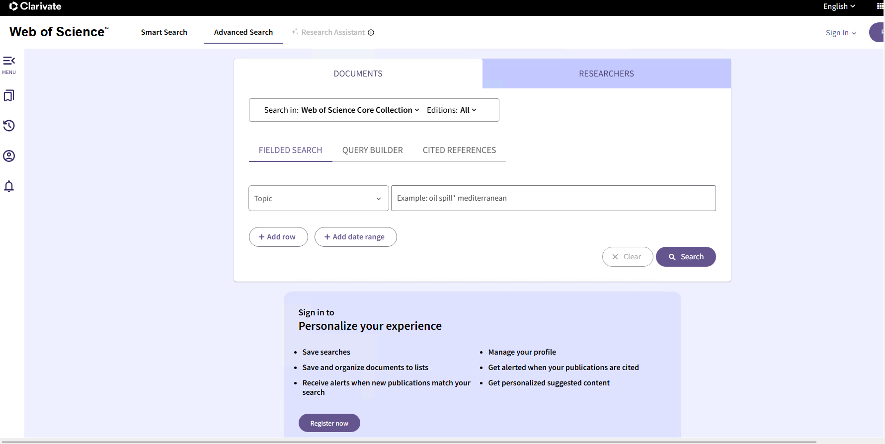Click the Add date range button
The image size is (885, 444).
pyautogui.click(x=355, y=237)
